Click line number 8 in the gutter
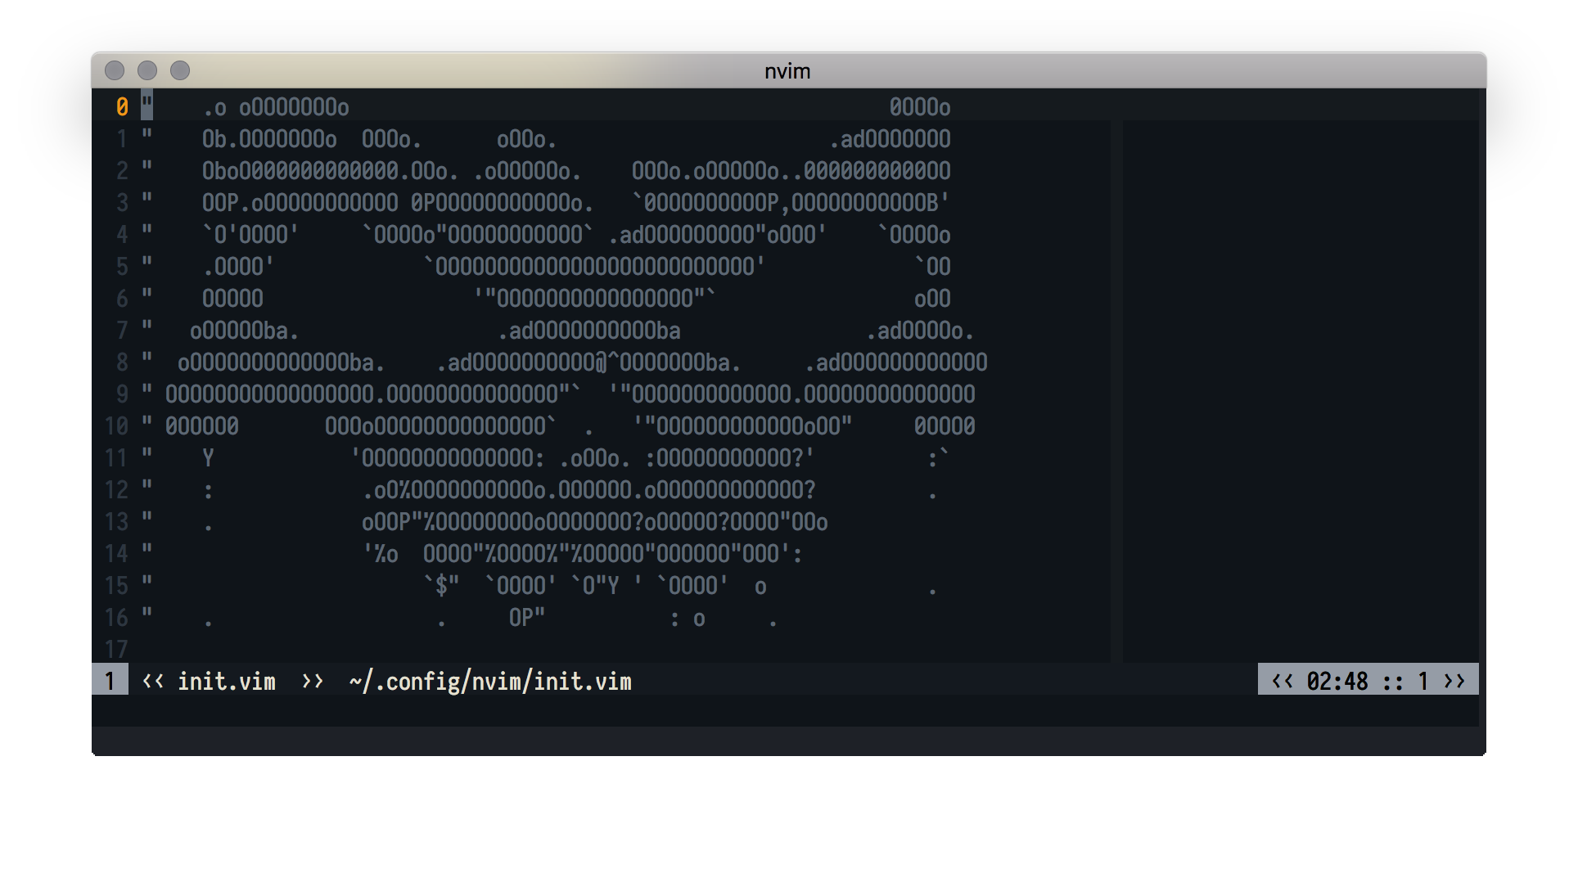The image size is (1578, 887). (x=122, y=362)
